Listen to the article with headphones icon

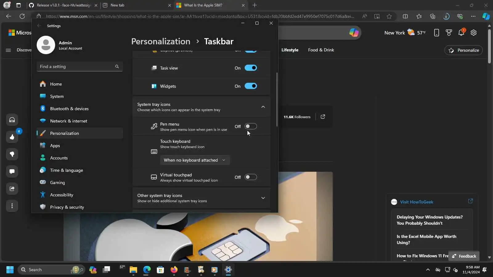point(12,120)
